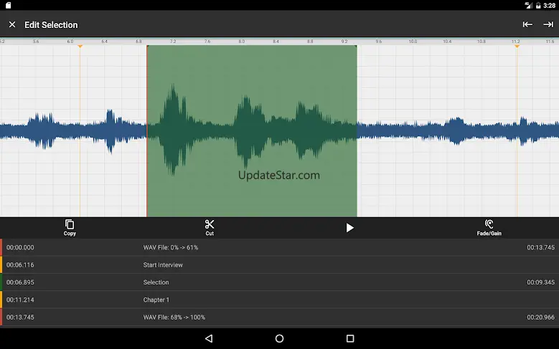The height and width of the screenshot is (349, 559).
Task: Open Android recent apps
Action: click(x=350, y=338)
